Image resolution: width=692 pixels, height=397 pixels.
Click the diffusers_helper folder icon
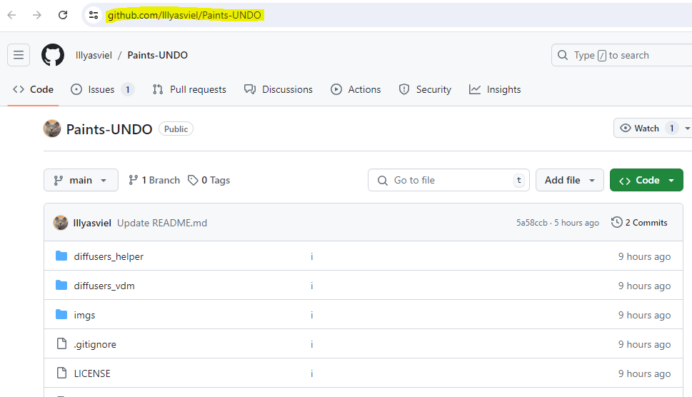(x=61, y=256)
